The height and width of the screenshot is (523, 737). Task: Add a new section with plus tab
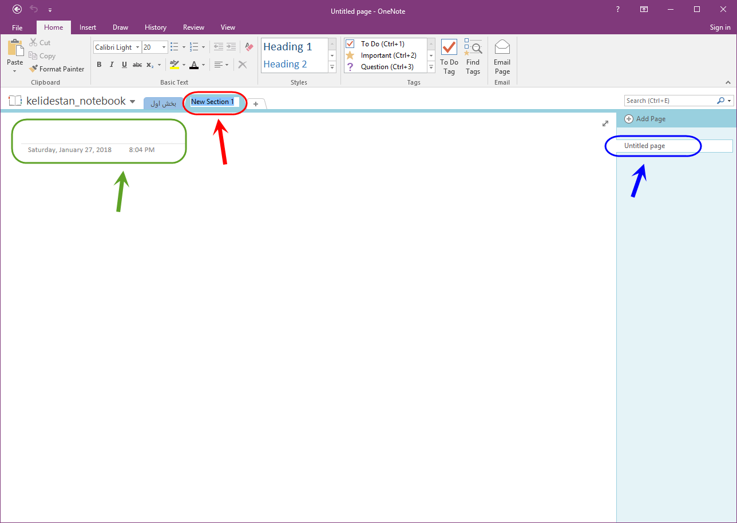point(256,104)
